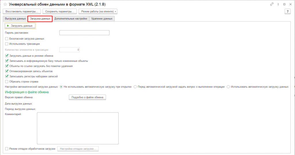Click 'Сохранить параметры...' button
295x155 pixels.
[x=60, y=12]
